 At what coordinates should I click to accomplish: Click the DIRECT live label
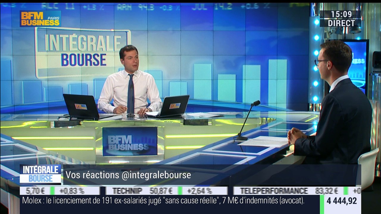coord(341,23)
